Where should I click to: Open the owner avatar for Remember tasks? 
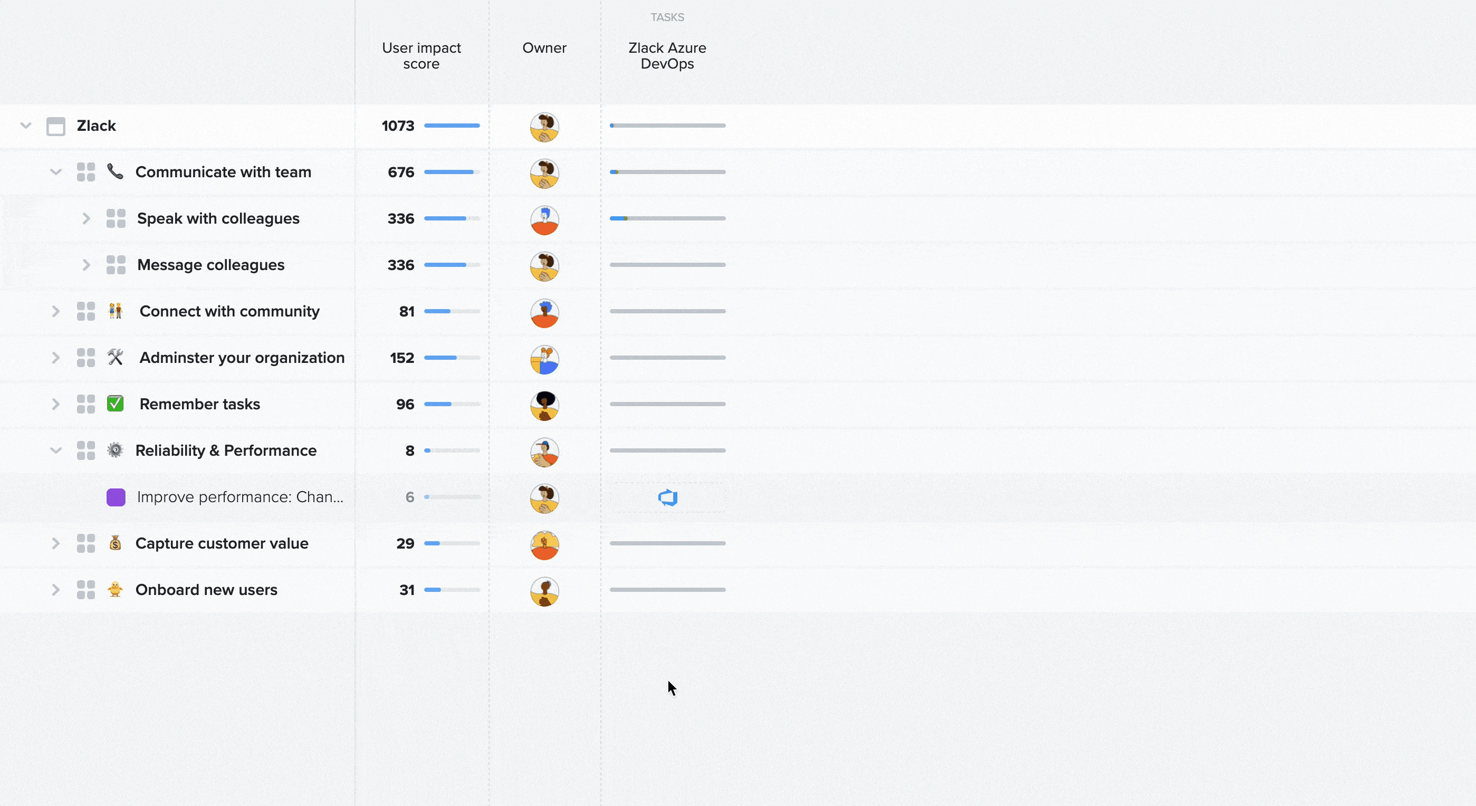[544, 406]
